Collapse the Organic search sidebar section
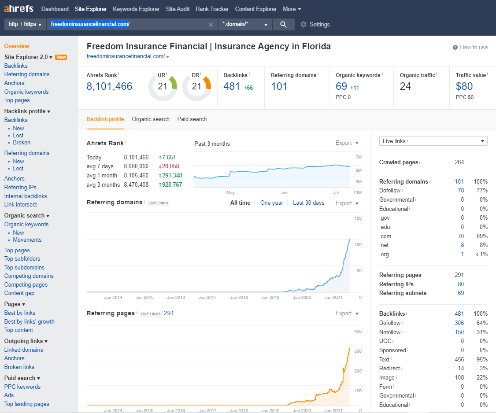Viewport: 496px width, 413px height. [x=27, y=216]
